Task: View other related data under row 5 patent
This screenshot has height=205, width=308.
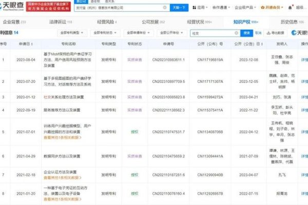Action: click(63, 137)
